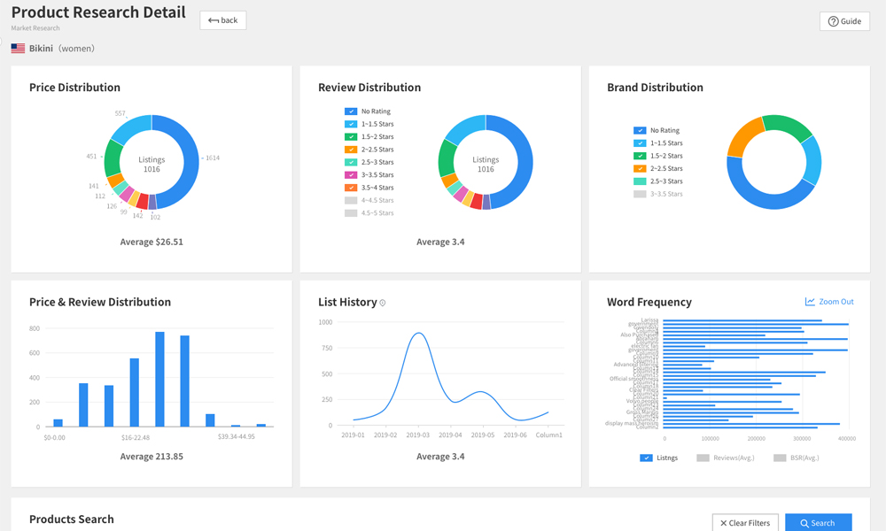
Task: Toggle 1~1.5 Stars in Brand Distribution legend
Action: pos(640,143)
